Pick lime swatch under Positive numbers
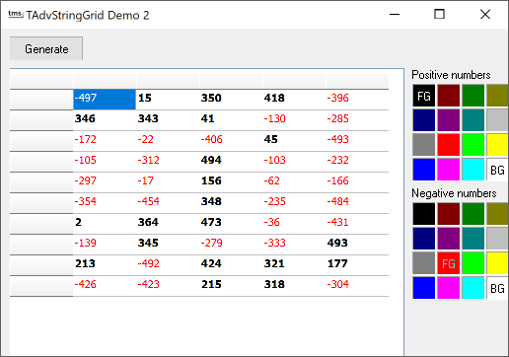Image resolution: width=509 pixels, height=357 pixels. coord(473,145)
